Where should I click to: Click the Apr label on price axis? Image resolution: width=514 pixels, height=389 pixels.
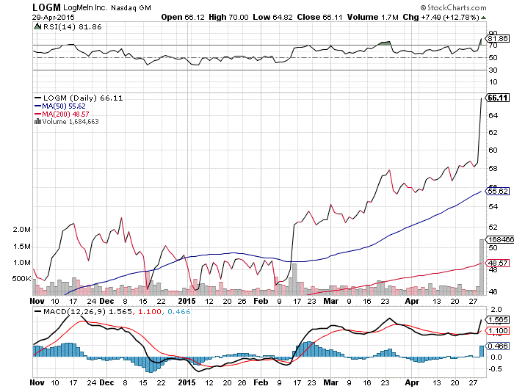click(x=412, y=301)
